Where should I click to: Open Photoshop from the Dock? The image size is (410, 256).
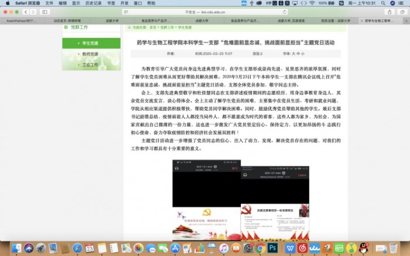272,248
